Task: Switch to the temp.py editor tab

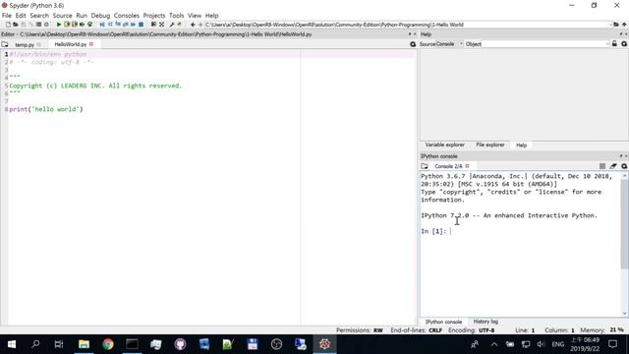Action: [25, 44]
